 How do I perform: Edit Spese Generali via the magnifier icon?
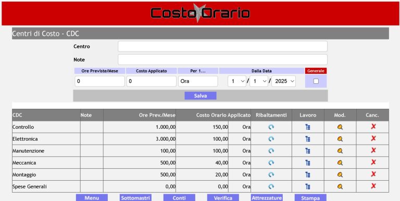click(340, 186)
